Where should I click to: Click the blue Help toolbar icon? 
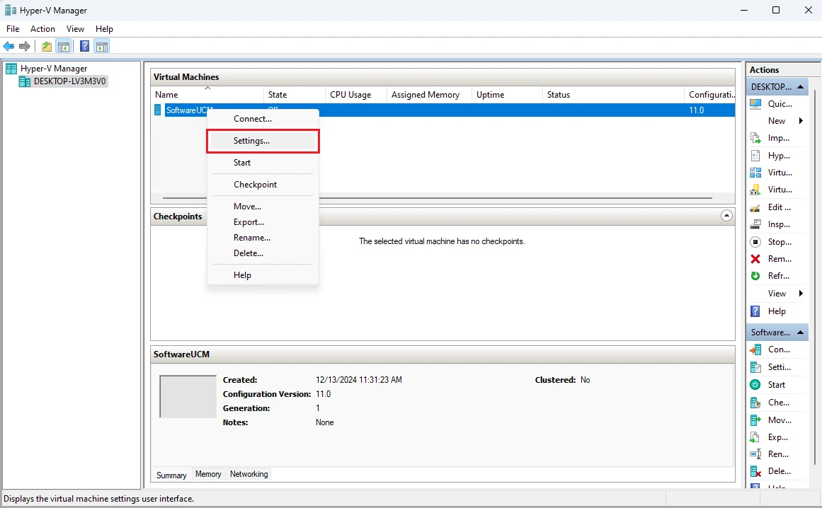84,47
